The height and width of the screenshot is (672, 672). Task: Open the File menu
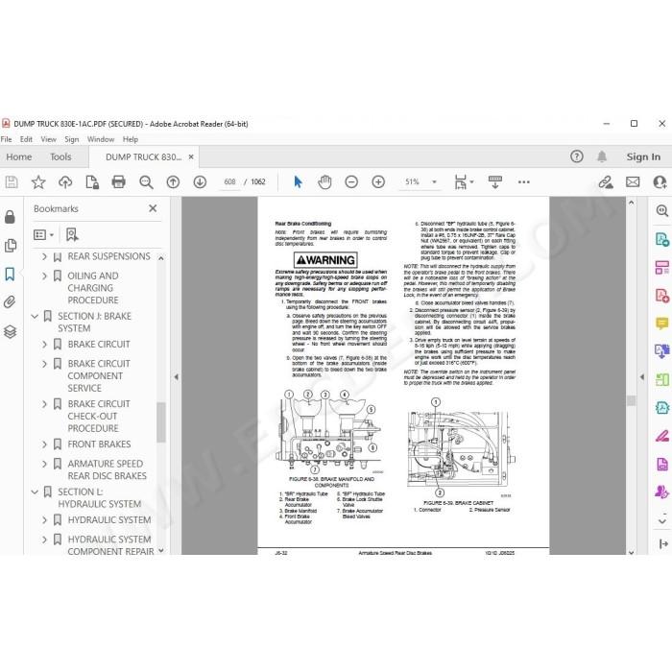click(x=6, y=139)
